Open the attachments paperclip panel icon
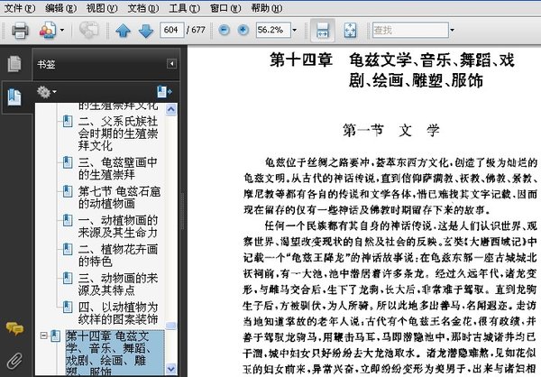The width and height of the screenshot is (541, 377). tap(14, 361)
